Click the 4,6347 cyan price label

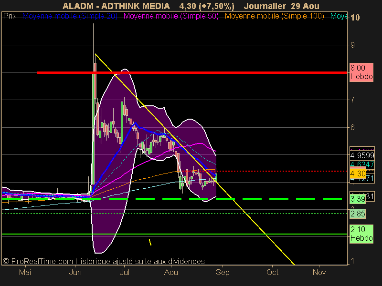362,164
